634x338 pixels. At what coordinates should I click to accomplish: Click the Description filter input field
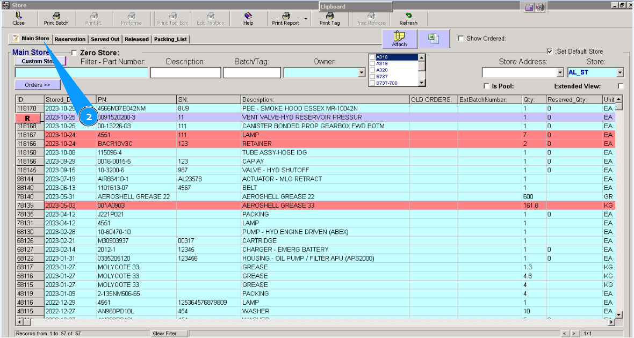click(185, 73)
